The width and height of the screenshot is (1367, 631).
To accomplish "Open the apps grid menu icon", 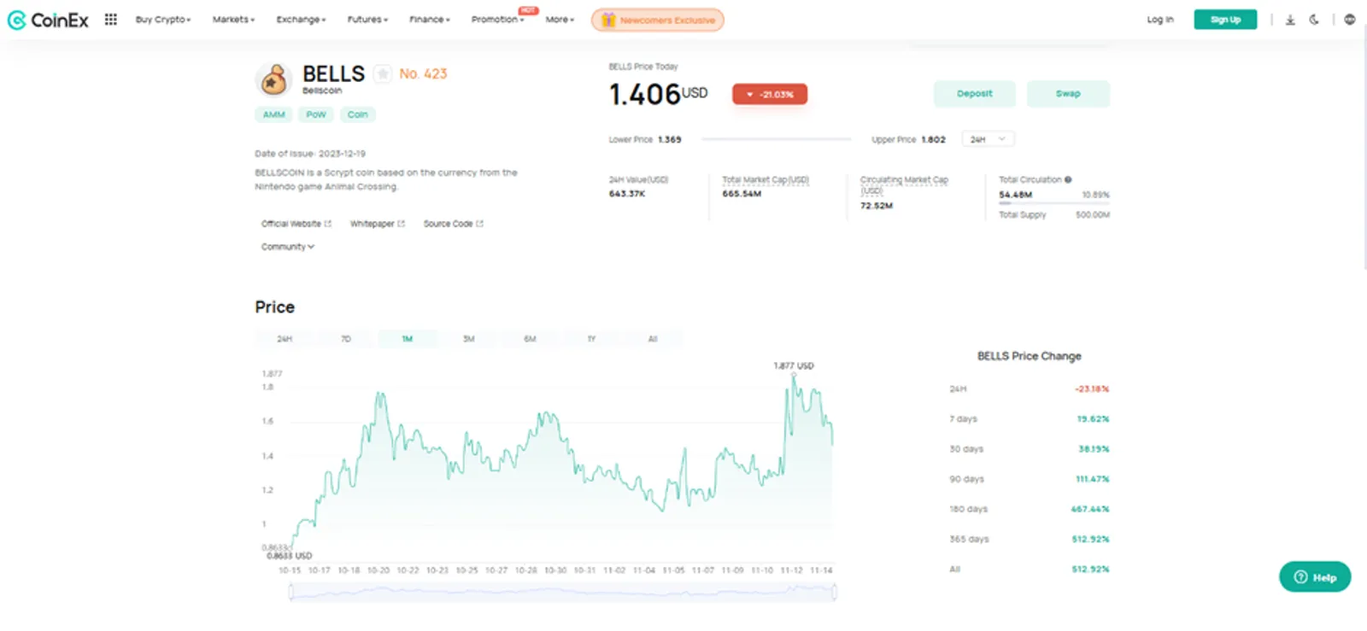I will [x=111, y=19].
